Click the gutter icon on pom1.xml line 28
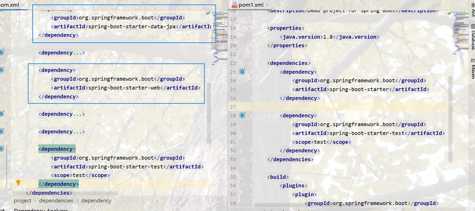 [x=243, y=115]
